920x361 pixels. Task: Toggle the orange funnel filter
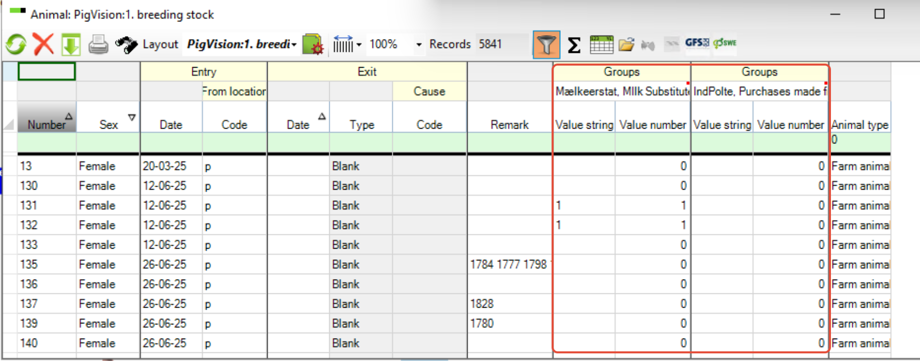[x=546, y=45]
